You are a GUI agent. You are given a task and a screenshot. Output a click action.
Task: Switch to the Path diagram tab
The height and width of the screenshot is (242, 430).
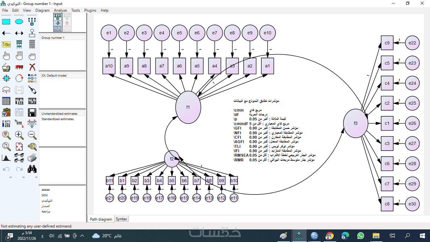(x=101, y=219)
